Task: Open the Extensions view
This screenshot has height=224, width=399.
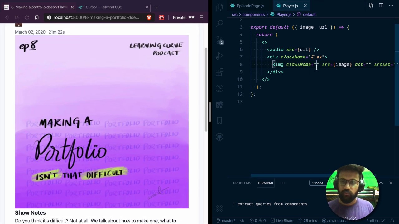Action: click(219, 72)
